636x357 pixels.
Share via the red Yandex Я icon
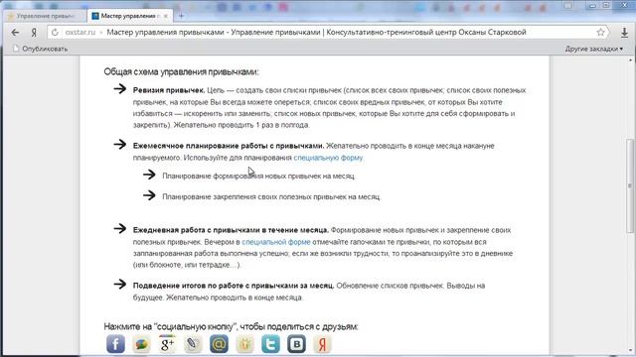tap(322, 344)
